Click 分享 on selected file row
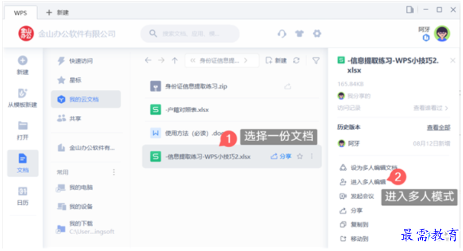The width and height of the screenshot is (463, 251). point(281,156)
